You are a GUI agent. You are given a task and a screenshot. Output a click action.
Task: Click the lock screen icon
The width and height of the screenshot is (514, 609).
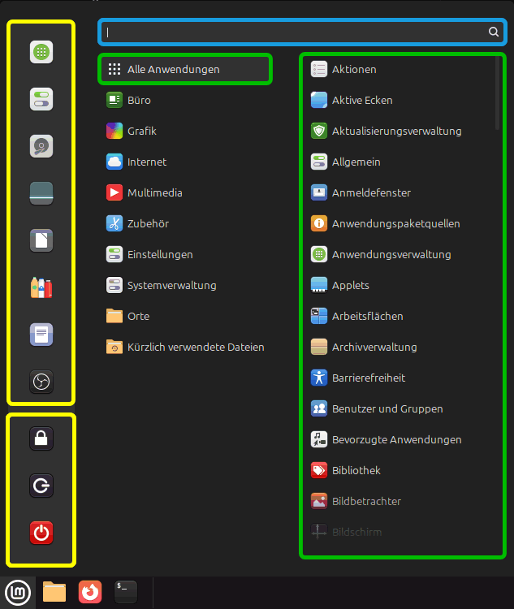pyautogui.click(x=41, y=438)
